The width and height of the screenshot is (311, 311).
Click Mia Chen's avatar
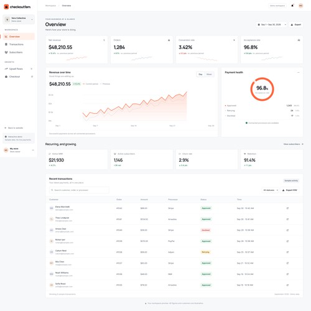point(52,263)
